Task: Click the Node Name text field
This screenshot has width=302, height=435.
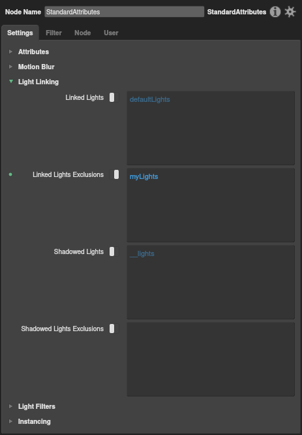Action: 125,12
